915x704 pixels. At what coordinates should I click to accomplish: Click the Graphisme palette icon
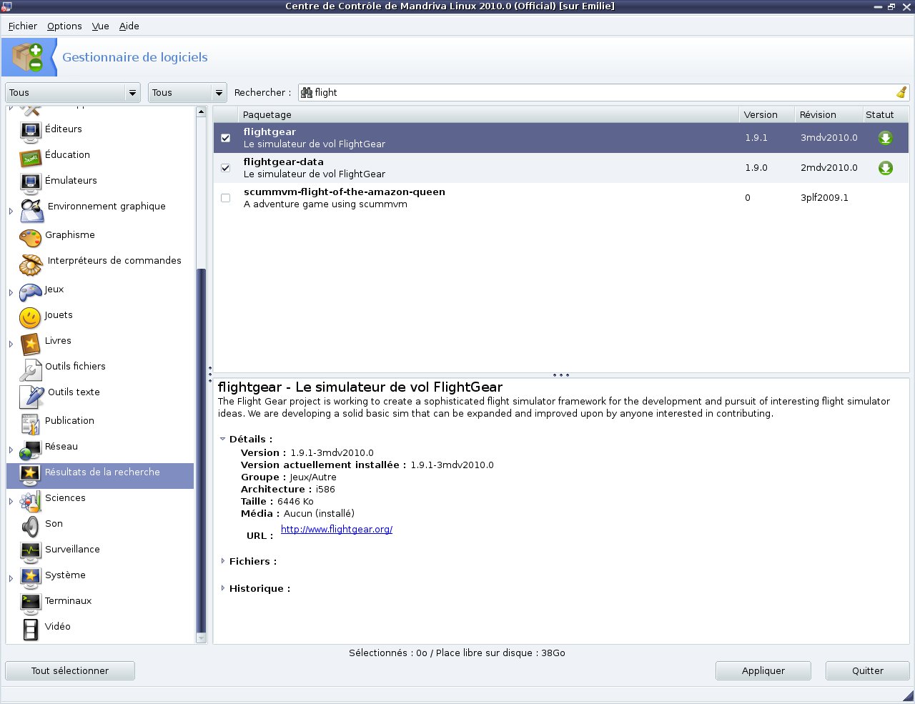30,237
